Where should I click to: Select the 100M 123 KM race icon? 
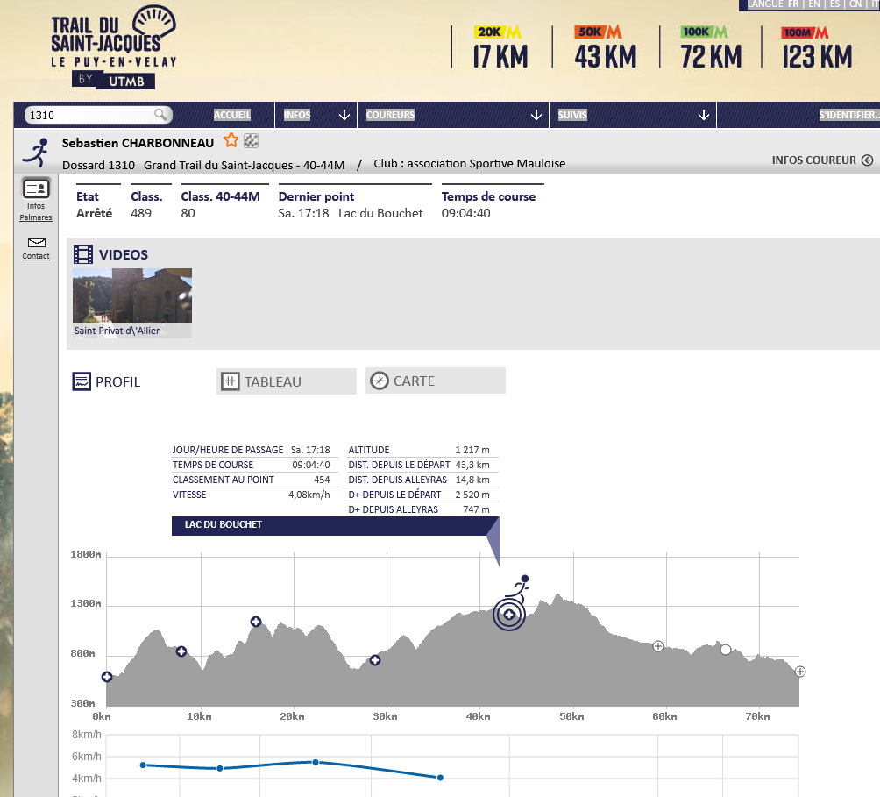point(816,47)
